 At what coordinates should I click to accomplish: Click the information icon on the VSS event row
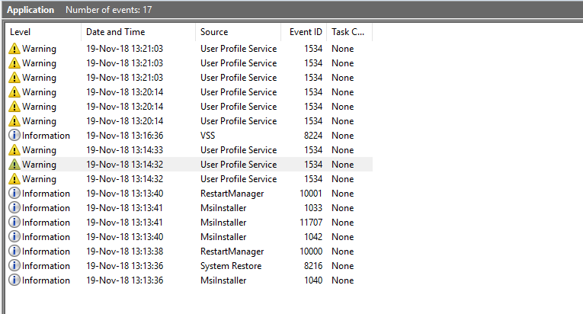(x=14, y=136)
